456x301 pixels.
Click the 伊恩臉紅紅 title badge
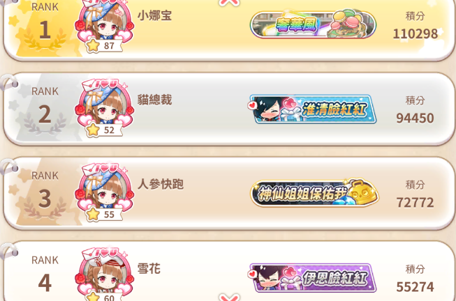point(313,278)
